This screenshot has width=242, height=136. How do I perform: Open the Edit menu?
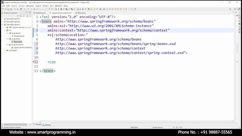pos(8,6)
